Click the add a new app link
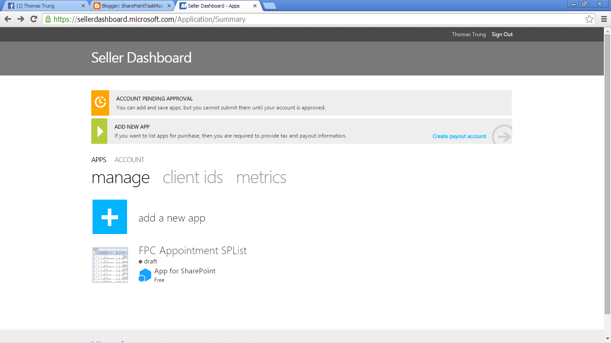611x343 pixels. [x=172, y=218]
